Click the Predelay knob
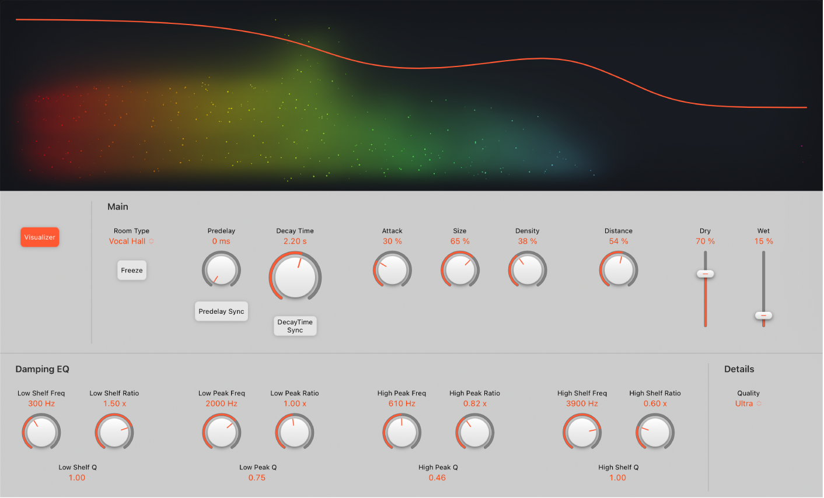This screenshot has width=824, height=498. coord(221,270)
